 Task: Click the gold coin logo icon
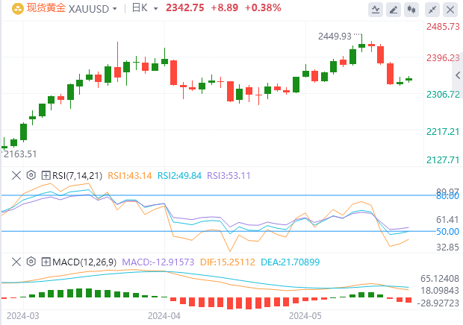click(12, 10)
